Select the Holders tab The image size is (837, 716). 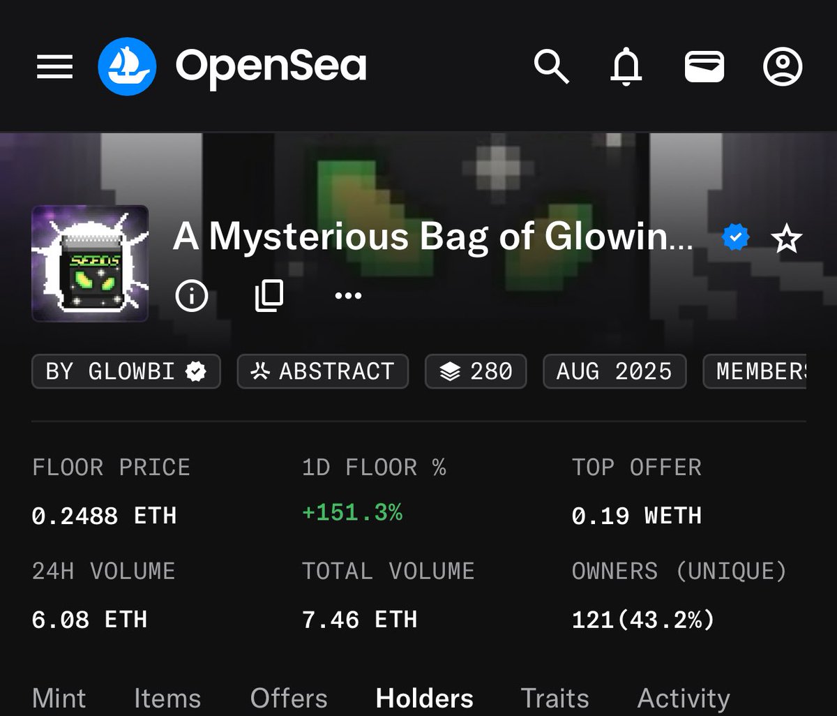pos(424,698)
